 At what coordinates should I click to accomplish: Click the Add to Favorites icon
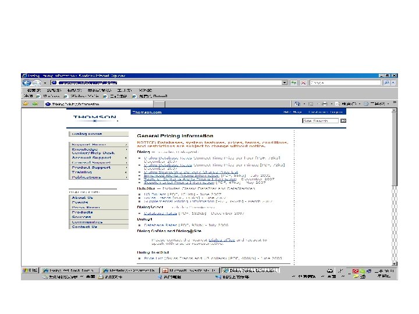point(35,104)
